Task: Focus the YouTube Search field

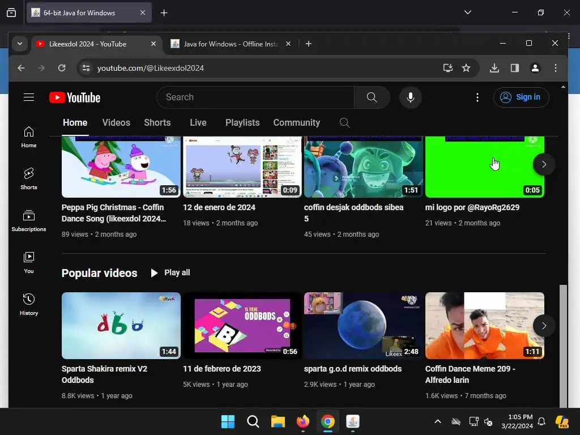Action: 255,97
